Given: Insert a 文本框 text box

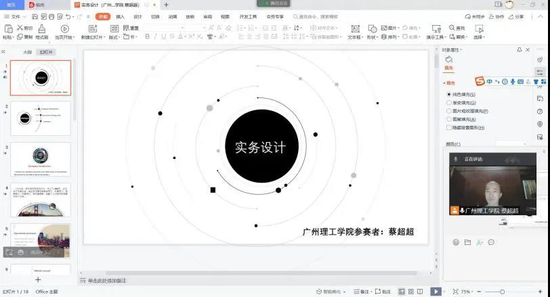Looking at the screenshot, I should 354,29.
